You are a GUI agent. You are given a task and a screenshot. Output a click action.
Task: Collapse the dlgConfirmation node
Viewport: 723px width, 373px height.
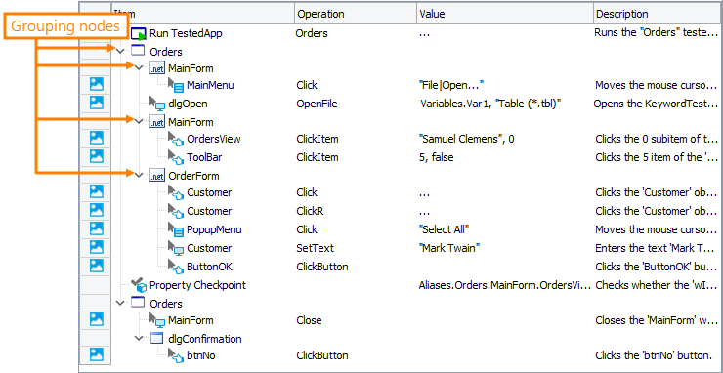pyautogui.click(x=139, y=339)
